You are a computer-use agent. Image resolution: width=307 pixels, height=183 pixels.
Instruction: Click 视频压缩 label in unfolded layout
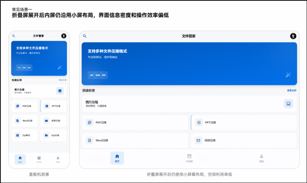[210, 140]
